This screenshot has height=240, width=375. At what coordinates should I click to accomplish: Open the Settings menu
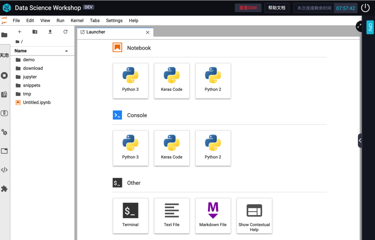click(x=114, y=20)
